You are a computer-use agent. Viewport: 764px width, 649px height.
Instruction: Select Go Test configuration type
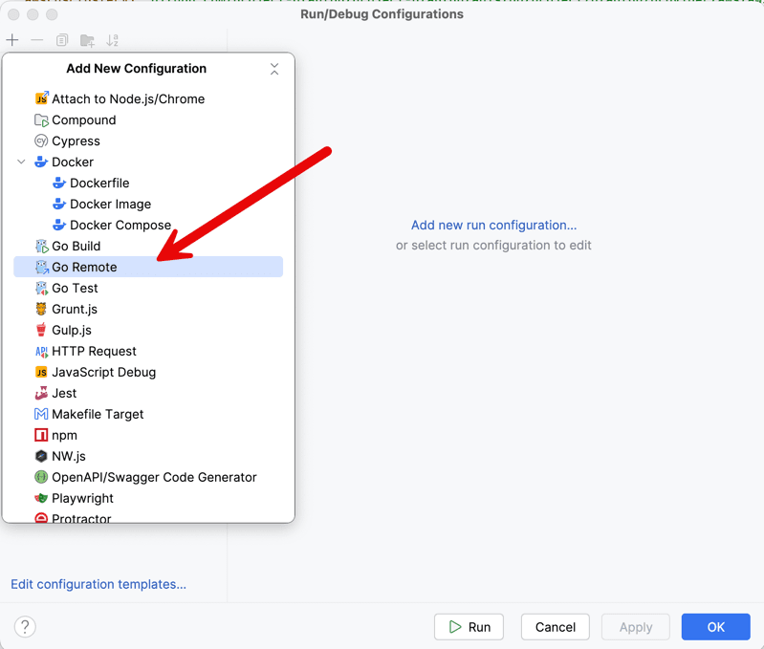148,288
